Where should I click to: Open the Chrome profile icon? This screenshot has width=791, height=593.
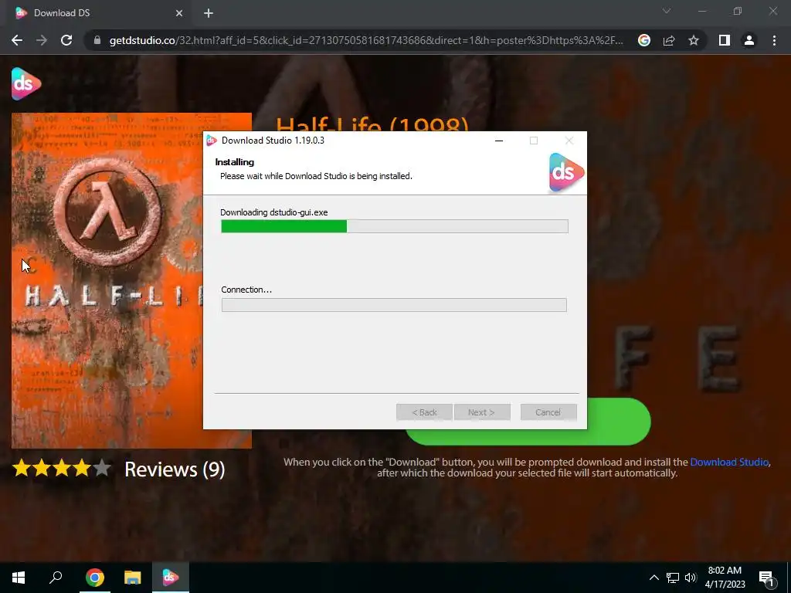pyautogui.click(x=749, y=40)
